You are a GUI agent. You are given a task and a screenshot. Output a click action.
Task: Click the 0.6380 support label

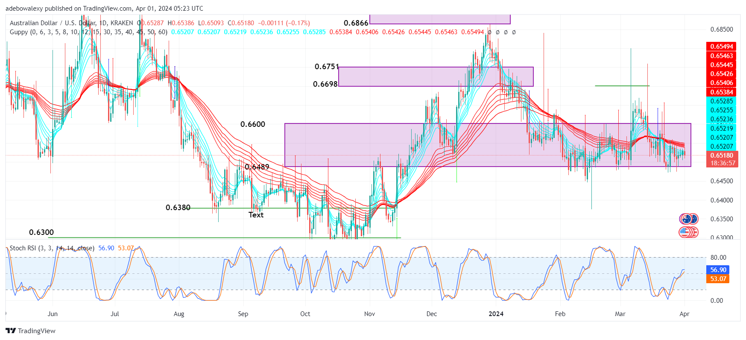[178, 208]
